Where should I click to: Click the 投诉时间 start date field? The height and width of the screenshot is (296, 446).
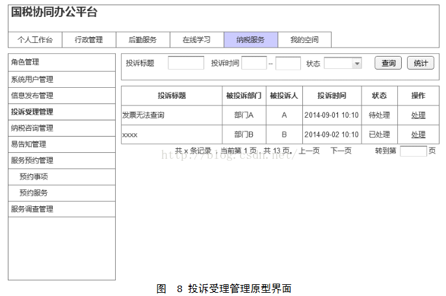coord(254,63)
